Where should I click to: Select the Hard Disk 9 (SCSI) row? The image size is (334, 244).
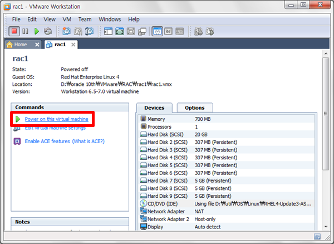(227, 196)
